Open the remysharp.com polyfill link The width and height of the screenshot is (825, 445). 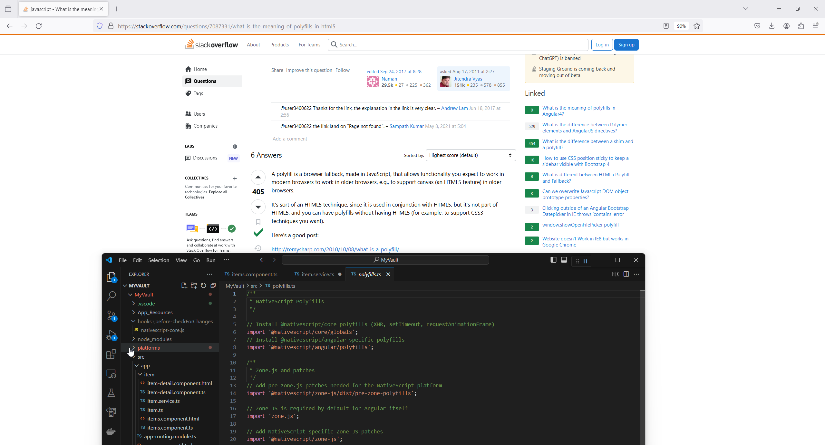(x=335, y=249)
